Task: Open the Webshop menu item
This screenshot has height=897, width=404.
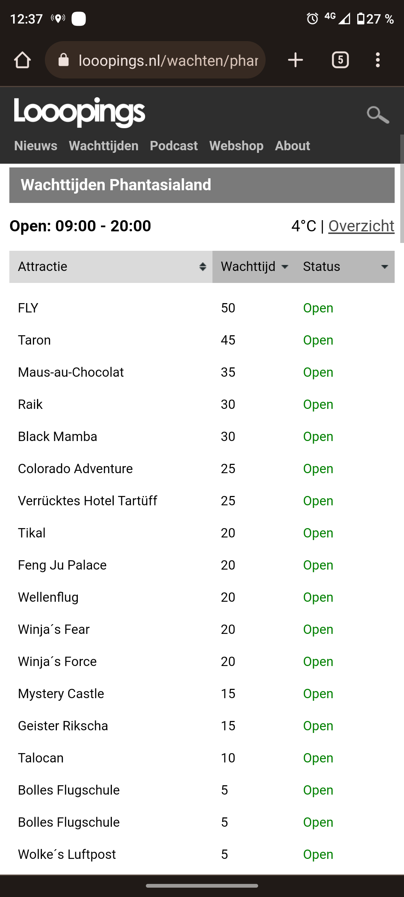Action: coord(236,146)
